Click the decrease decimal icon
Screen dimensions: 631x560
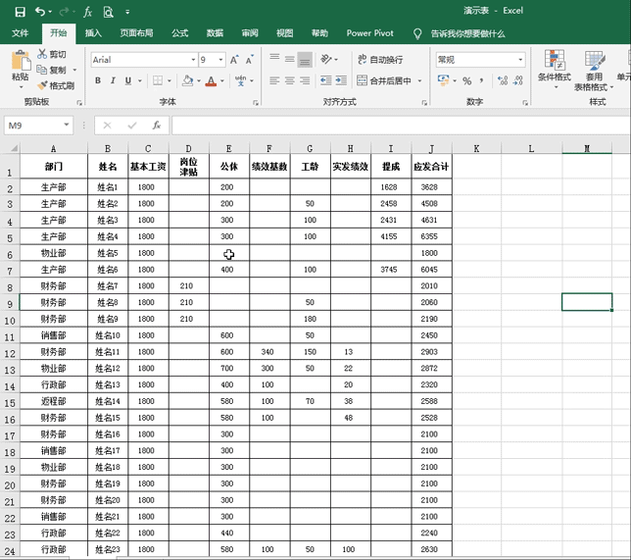(x=518, y=80)
